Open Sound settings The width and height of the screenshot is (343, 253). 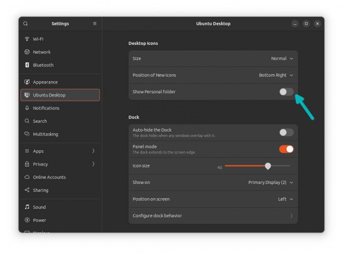60,207
